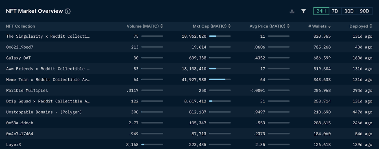Open the filter funnel icon

tap(304, 11)
